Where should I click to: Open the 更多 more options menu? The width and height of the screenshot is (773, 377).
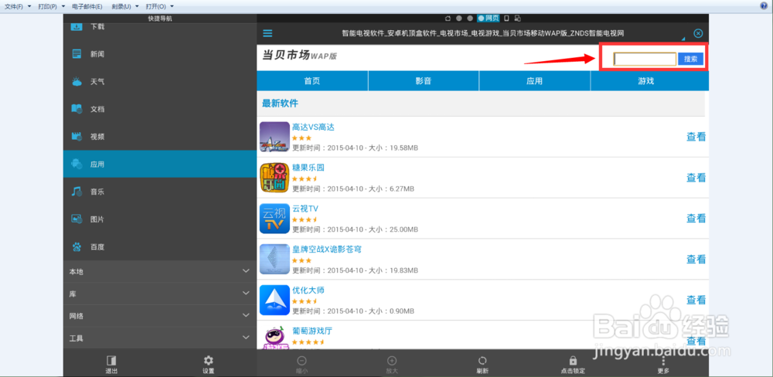[663, 364]
